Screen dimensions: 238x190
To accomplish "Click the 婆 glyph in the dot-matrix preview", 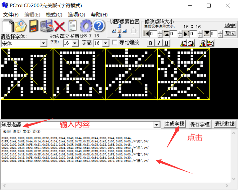I will (184, 74).
